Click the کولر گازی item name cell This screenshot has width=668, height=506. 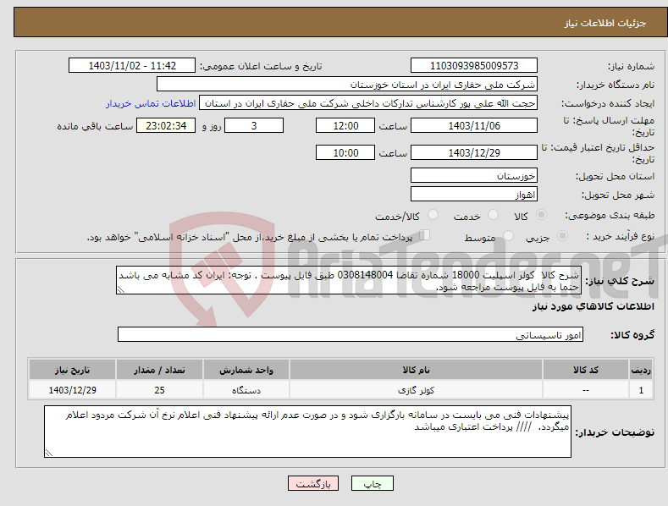pos(416,390)
